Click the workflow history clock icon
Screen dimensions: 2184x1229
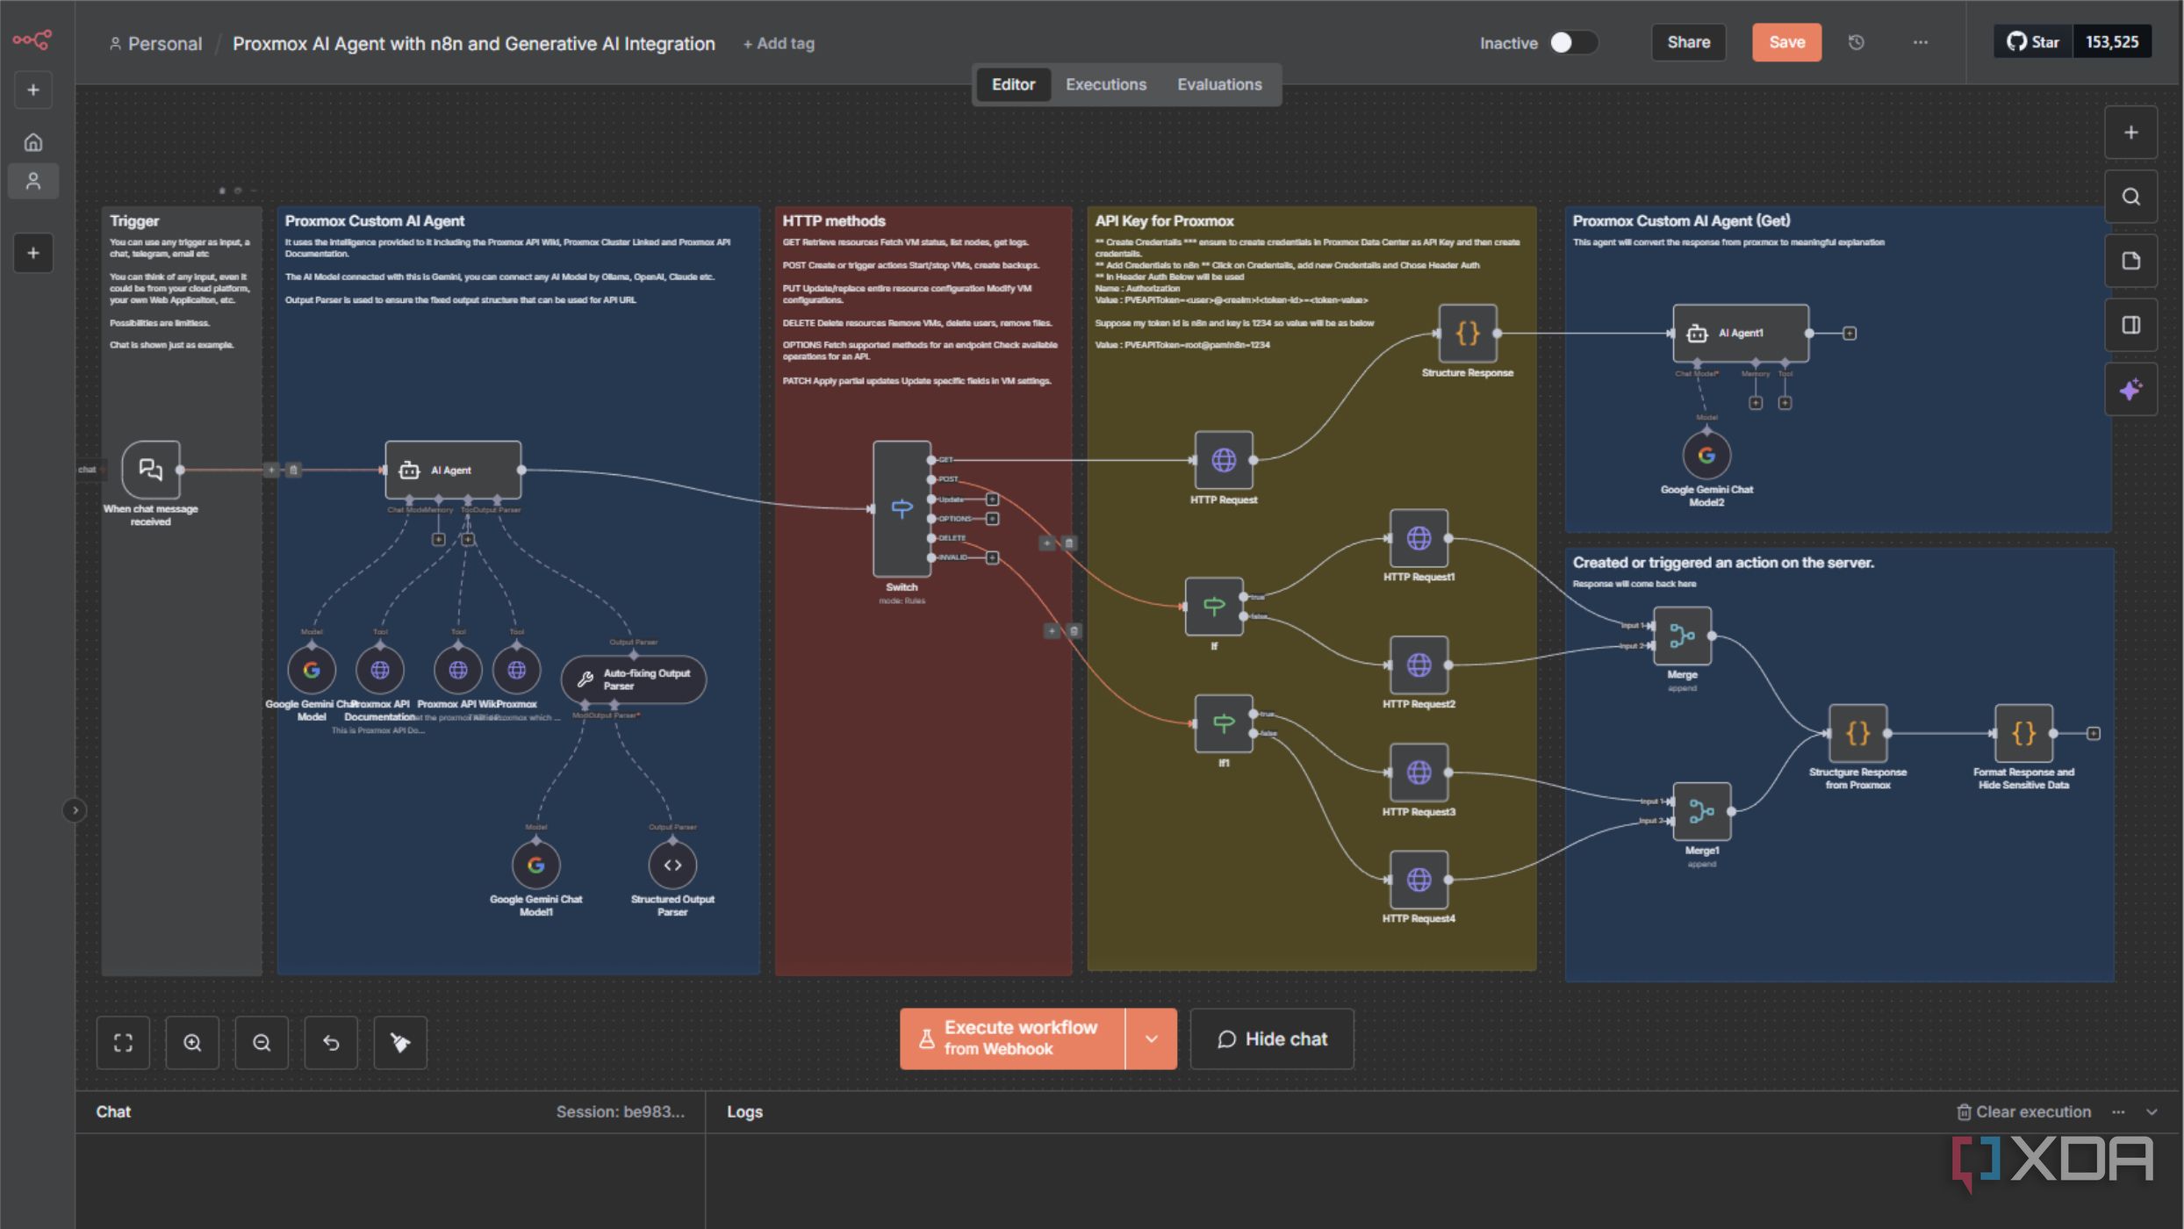tap(1856, 42)
